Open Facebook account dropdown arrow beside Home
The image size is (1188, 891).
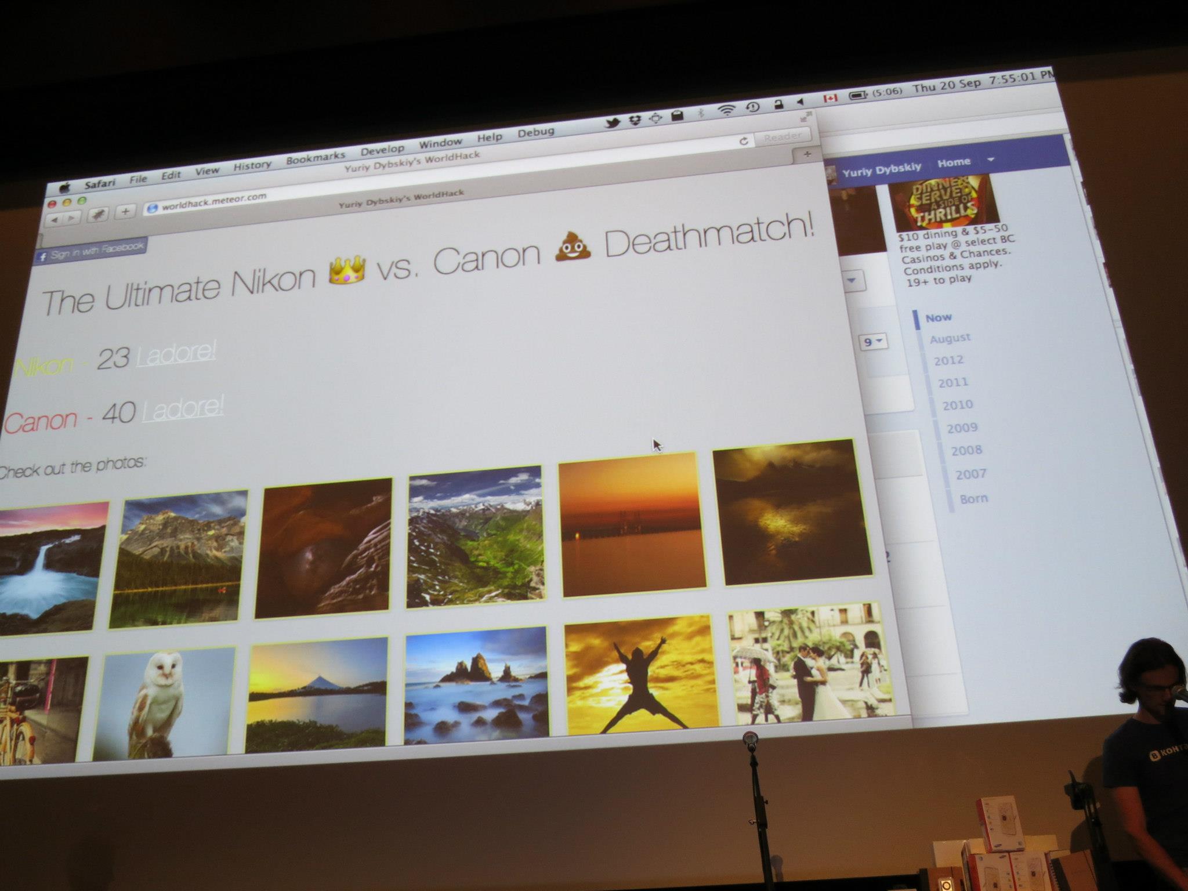pos(990,160)
